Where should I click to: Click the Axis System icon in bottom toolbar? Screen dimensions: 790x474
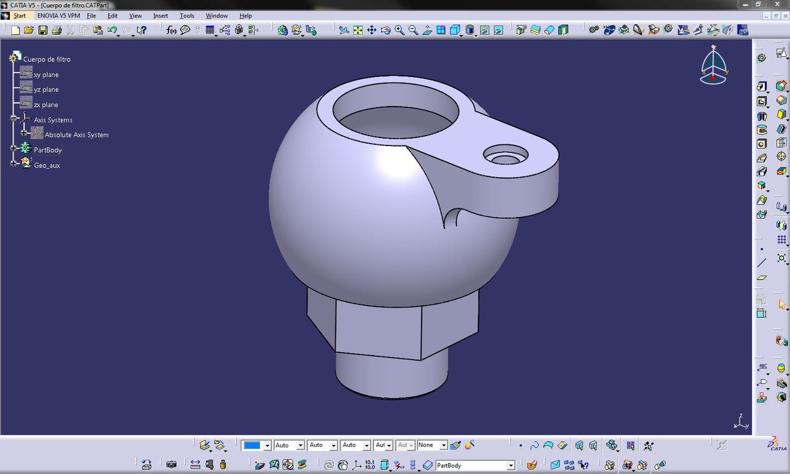click(357, 465)
